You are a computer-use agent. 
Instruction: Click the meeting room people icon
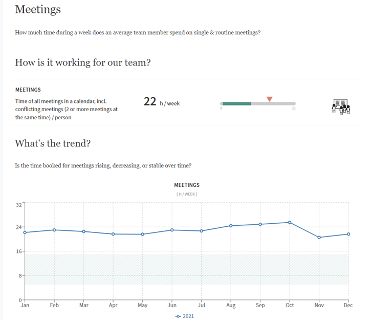pyautogui.click(x=341, y=106)
